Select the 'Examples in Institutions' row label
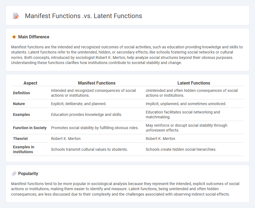 coord(23,149)
